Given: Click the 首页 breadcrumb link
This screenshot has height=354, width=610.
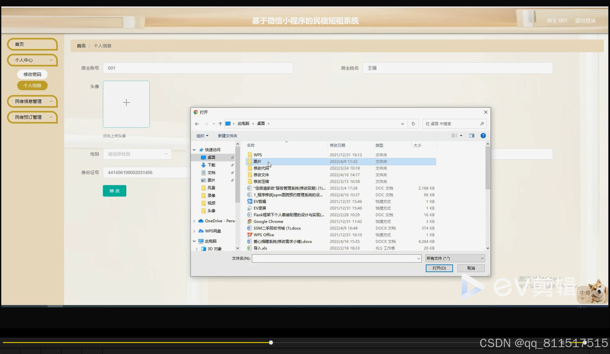Looking at the screenshot, I should coord(81,46).
